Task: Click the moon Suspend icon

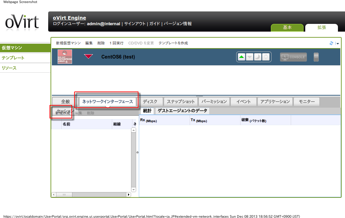Action: pyautogui.click(x=257, y=57)
